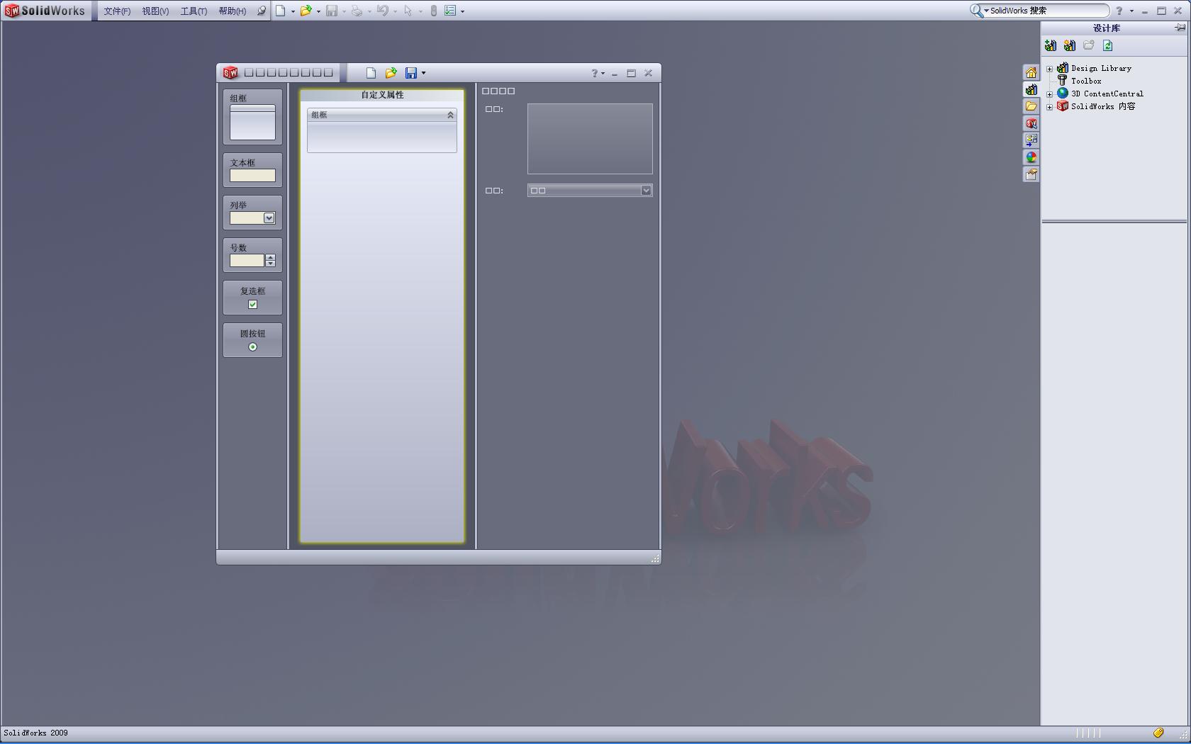Open the SolidWorks Resources home tab
The height and width of the screenshot is (744, 1191).
[1031, 72]
